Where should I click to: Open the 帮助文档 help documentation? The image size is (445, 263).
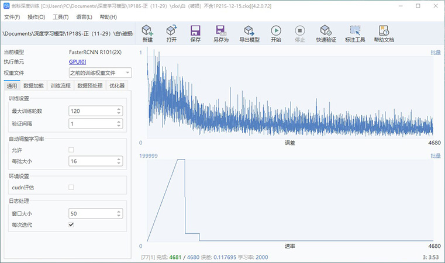pyautogui.click(x=384, y=33)
